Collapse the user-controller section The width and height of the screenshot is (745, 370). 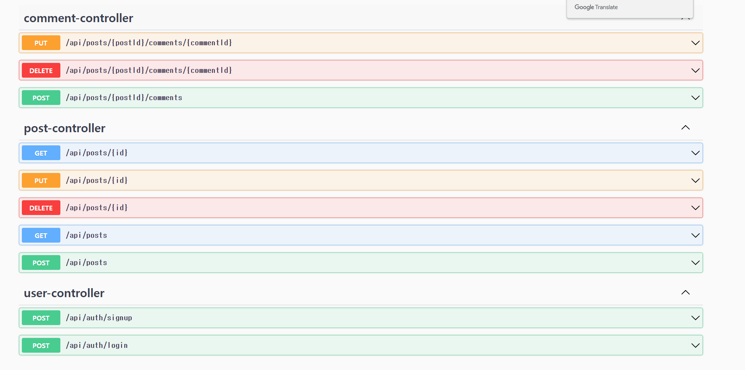tap(686, 292)
